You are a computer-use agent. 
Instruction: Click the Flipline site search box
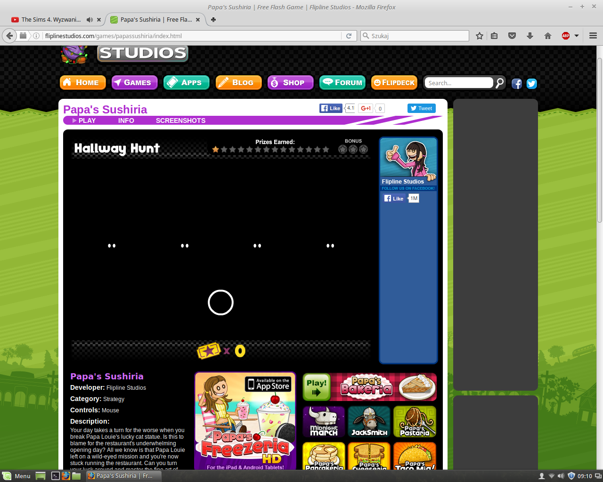tap(458, 83)
